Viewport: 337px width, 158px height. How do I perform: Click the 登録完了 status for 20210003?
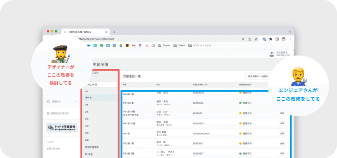(x=246, y=103)
